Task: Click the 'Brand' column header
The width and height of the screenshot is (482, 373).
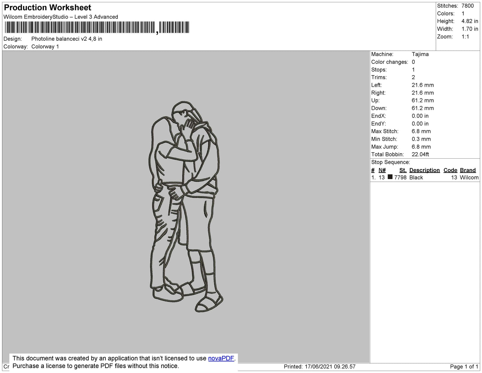Action: [468, 170]
